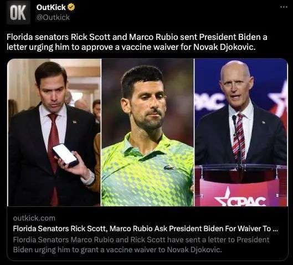Screen dimensions: 293x265
Task: Click the crocodile logo on the green shirt
Action: [169, 168]
